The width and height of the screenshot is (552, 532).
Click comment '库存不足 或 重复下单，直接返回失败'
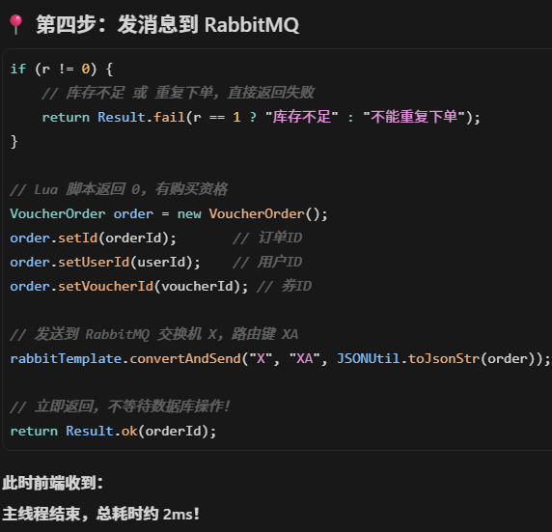(179, 93)
